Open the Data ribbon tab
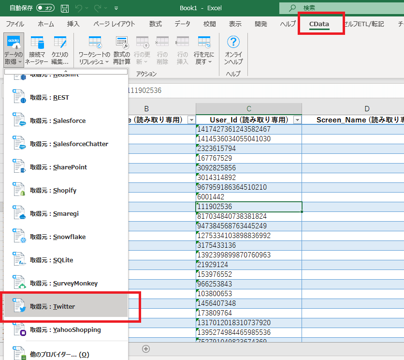This screenshot has height=360, width=404. coord(182,24)
